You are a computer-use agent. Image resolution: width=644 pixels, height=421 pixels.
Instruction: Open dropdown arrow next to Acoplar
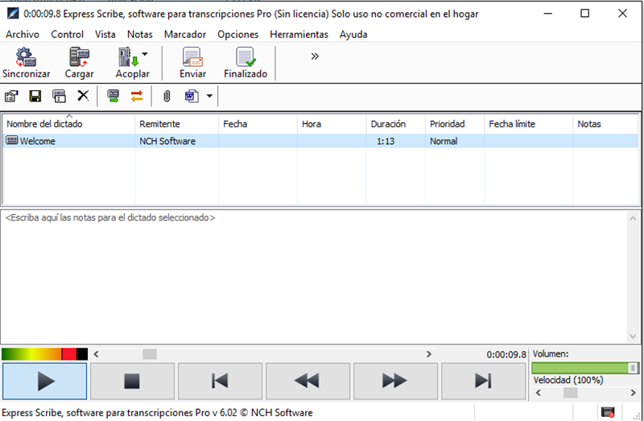[x=145, y=55]
